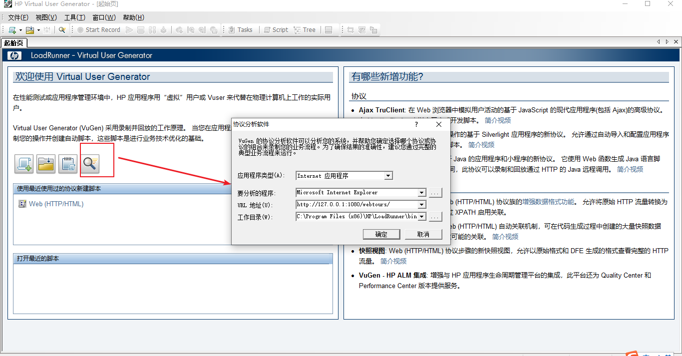Screen dimensions: 682x356
Task: Click the large New Script icon on the start page
Action: [24, 164]
